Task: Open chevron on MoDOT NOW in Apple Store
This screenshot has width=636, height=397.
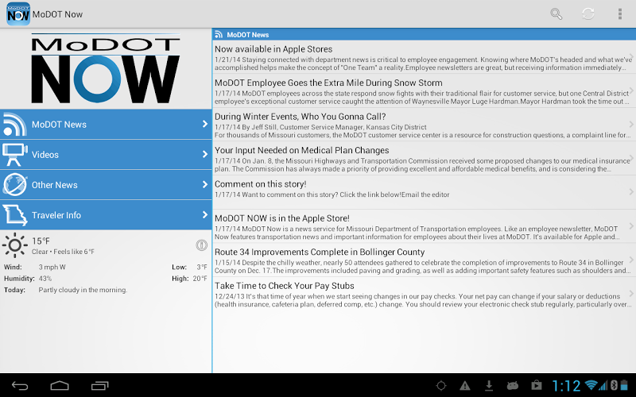Action: (x=631, y=226)
